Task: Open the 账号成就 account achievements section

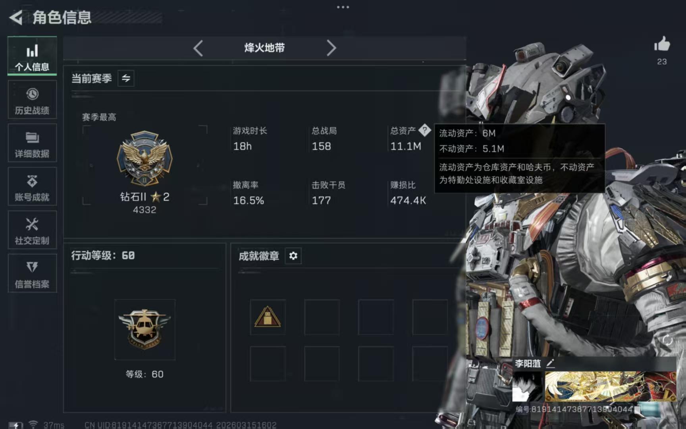Action: coord(32,186)
